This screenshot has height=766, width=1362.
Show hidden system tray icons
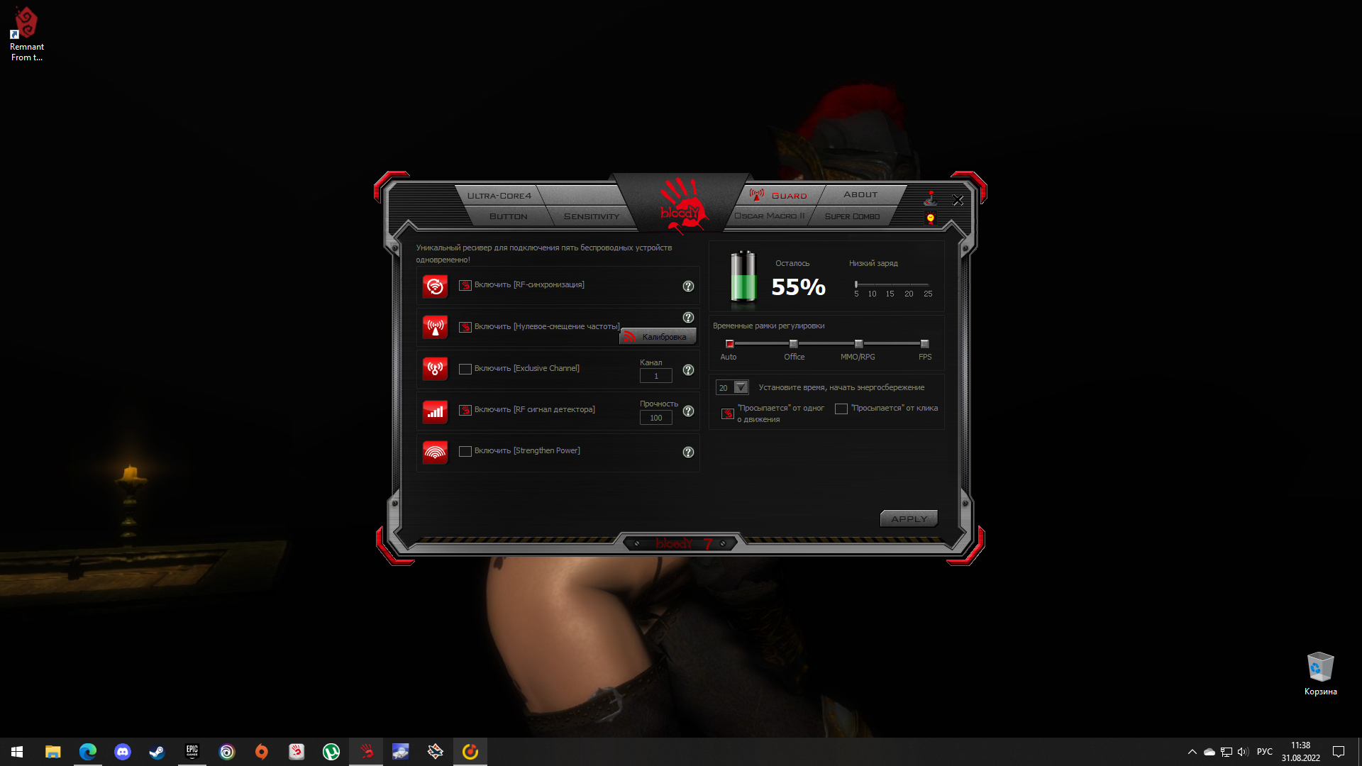[1192, 752]
